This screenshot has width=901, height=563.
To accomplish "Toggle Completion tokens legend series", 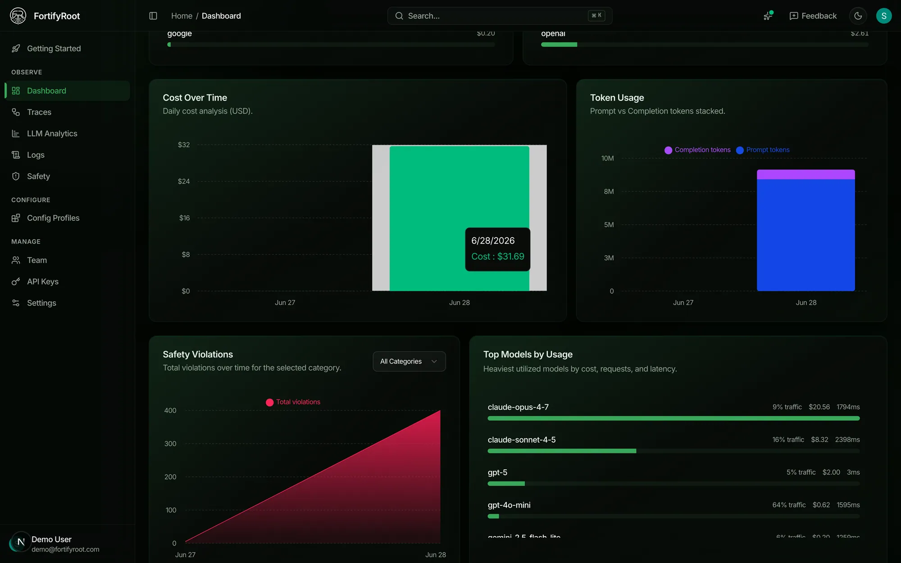I will pyautogui.click(x=697, y=150).
